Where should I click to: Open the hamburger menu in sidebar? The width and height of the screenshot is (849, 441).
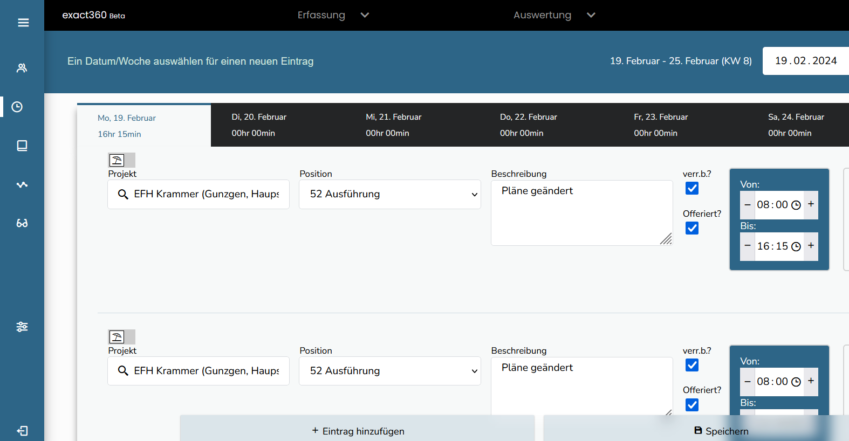[23, 23]
